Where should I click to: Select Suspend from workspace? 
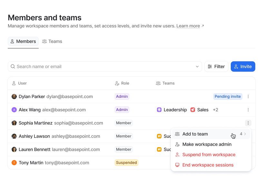[x=209, y=155]
